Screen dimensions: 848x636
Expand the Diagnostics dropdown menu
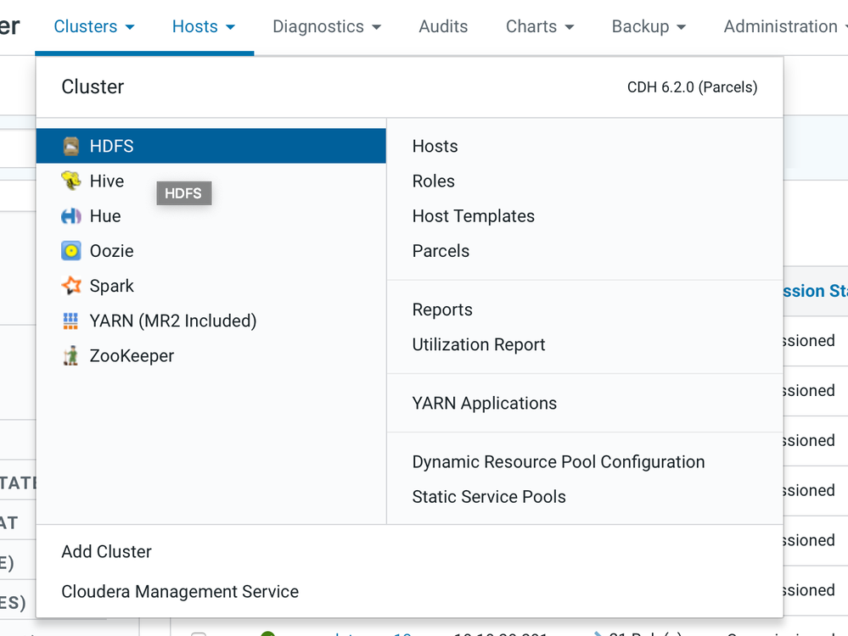(x=327, y=26)
